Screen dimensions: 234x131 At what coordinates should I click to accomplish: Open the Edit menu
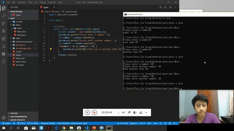click(14, 3)
